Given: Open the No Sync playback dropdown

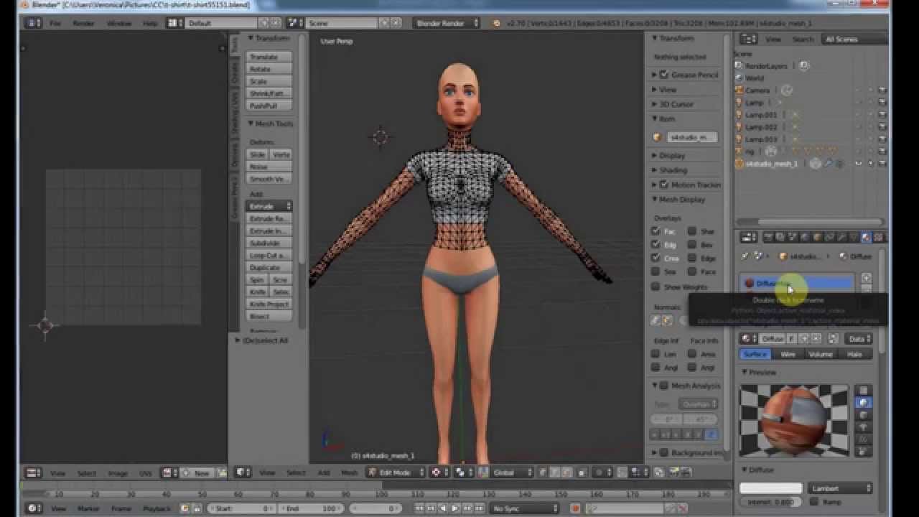Looking at the screenshot, I should (525, 508).
